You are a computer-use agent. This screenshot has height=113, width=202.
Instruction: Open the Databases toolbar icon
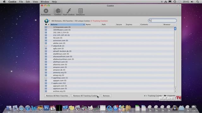[80, 12]
